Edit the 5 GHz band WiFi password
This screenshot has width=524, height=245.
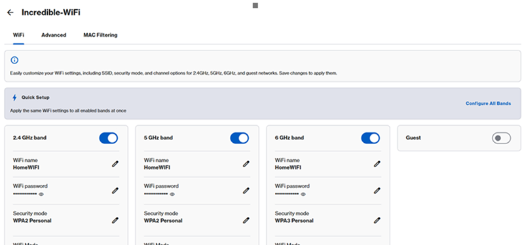(246, 191)
